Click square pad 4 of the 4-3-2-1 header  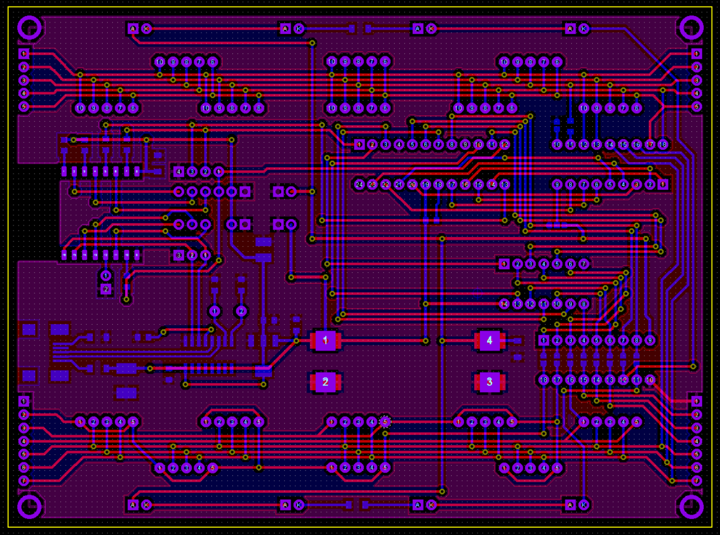(179, 172)
